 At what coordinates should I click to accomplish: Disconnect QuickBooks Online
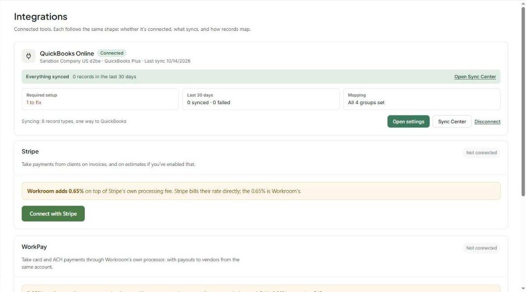(x=487, y=122)
